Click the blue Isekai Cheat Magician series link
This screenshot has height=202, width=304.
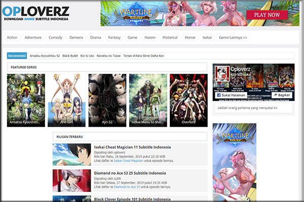click(128, 161)
